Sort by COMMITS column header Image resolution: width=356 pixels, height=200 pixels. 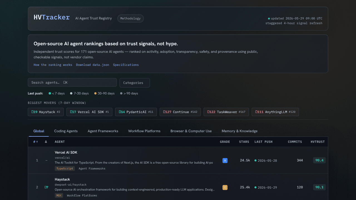[295, 142]
